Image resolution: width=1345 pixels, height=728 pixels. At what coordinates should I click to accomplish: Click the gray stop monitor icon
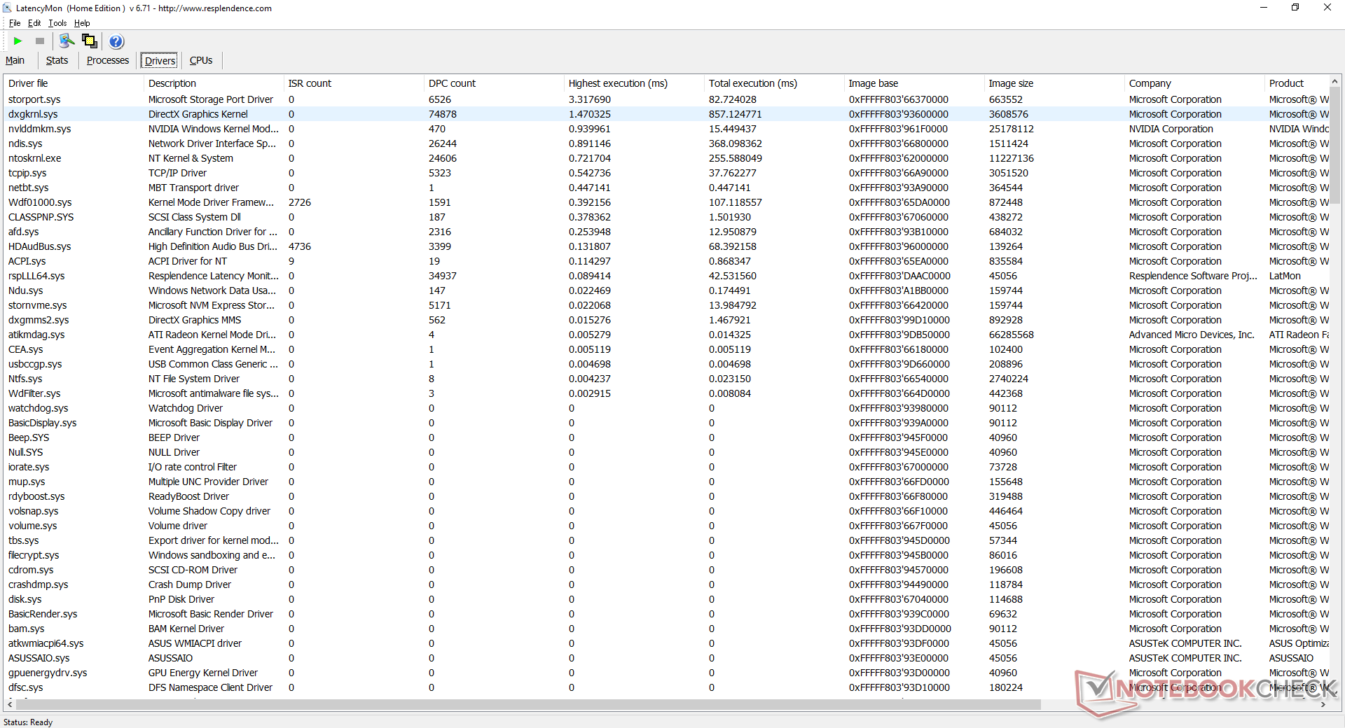pyautogui.click(x=40, y=41)
